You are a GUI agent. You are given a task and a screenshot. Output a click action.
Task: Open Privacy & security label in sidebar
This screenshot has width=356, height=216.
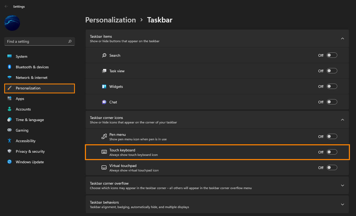(x=30, y=152)
